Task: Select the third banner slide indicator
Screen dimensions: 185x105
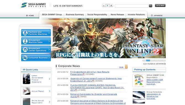Action: [152, 60]
